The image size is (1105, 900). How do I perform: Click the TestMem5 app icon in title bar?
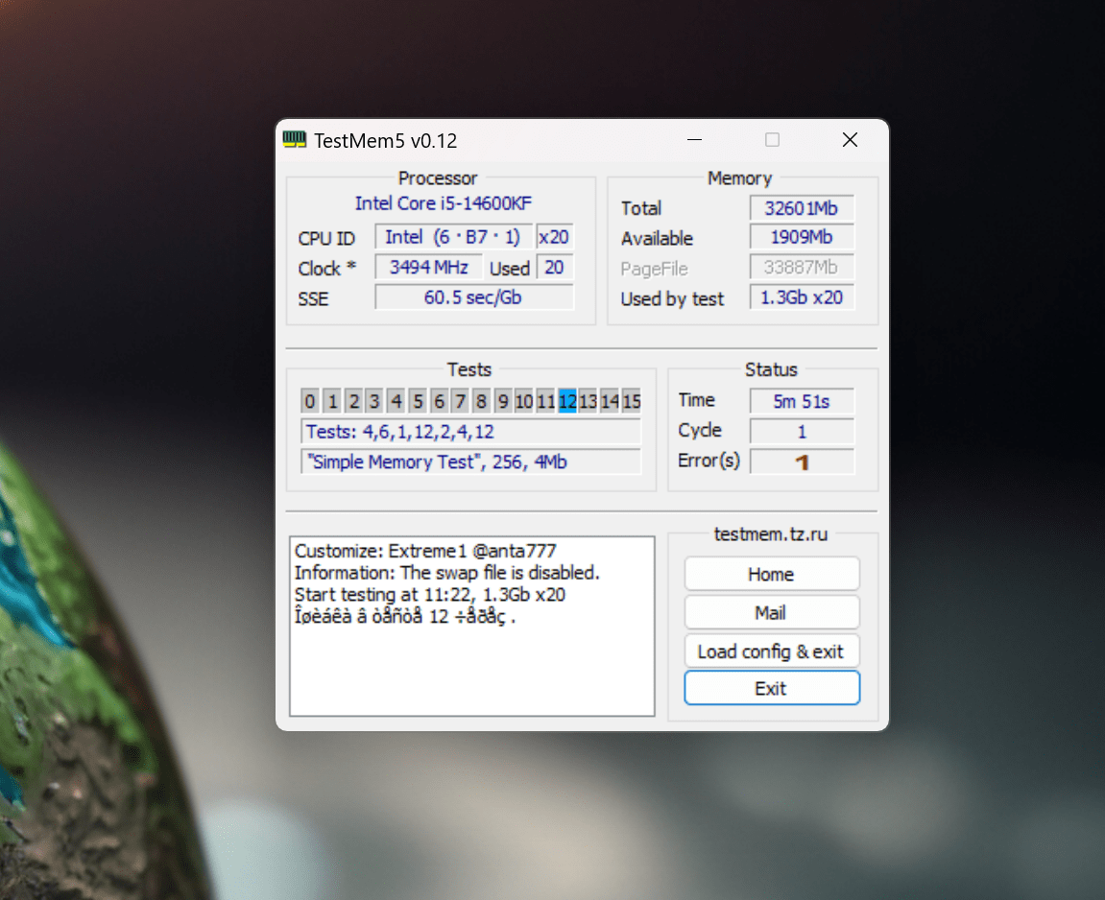(294, 139)
